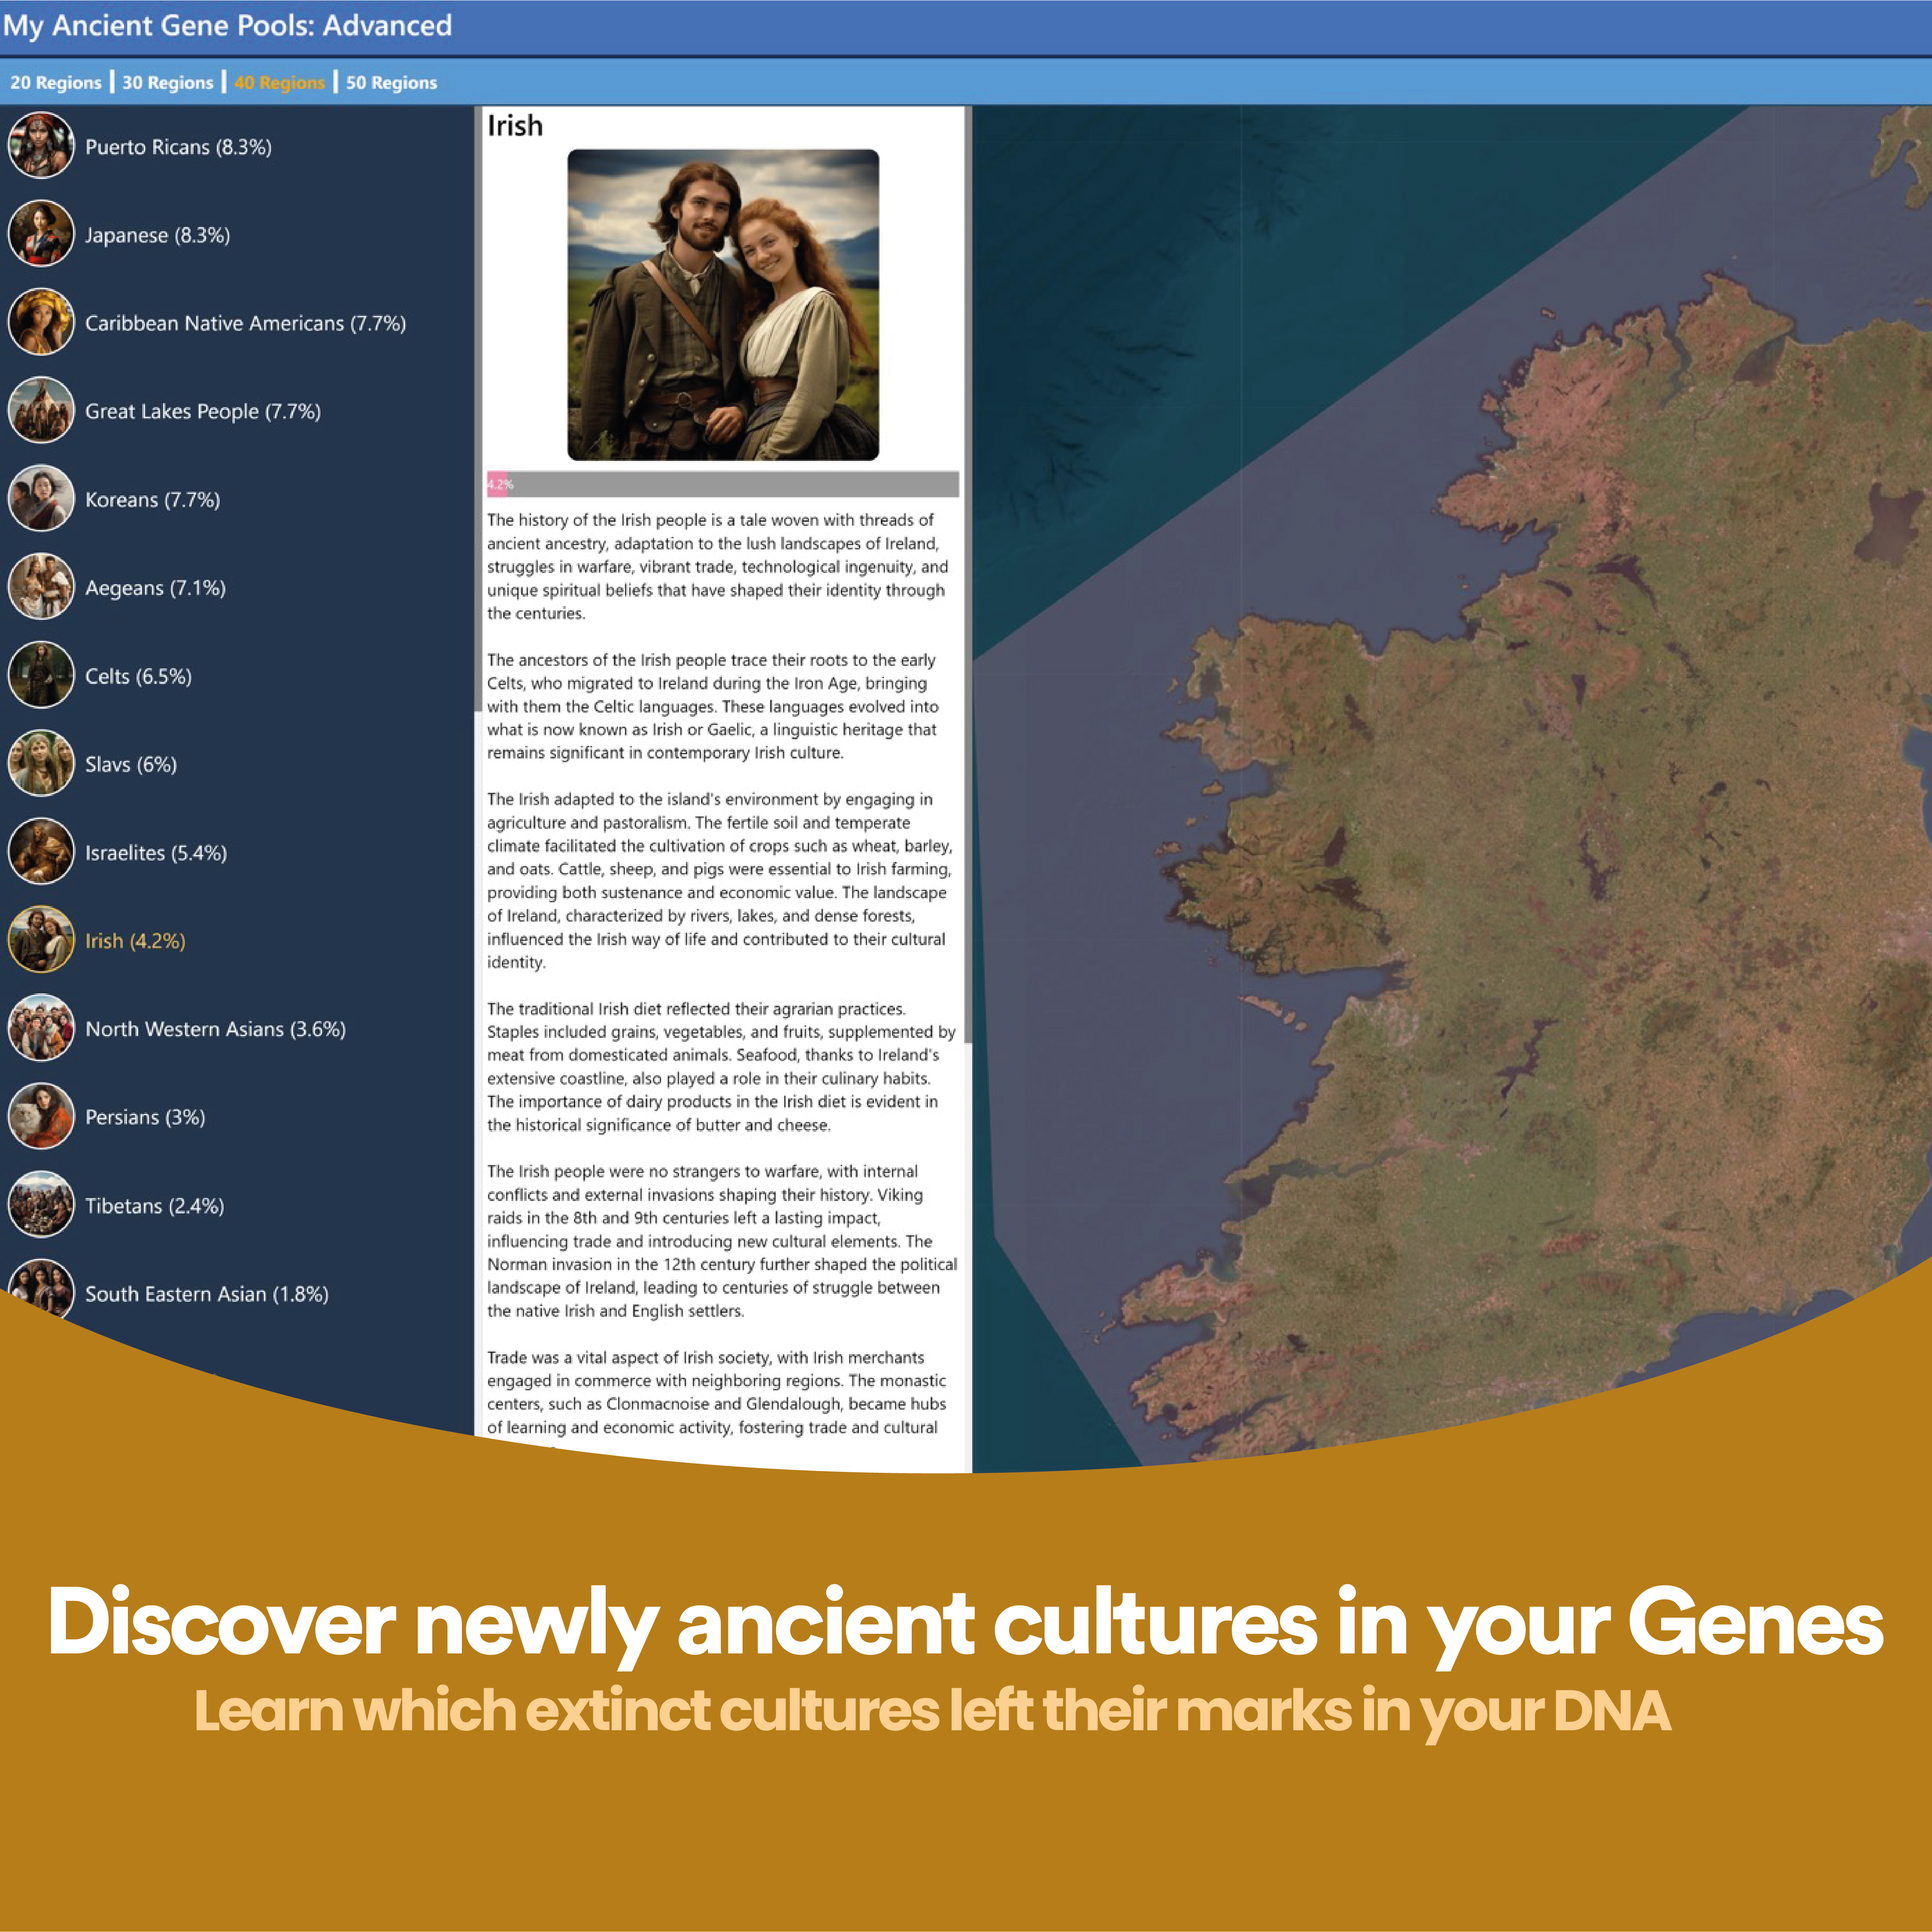
Task: Click the Irish avatar icon
Action: (x=41, y=939)
